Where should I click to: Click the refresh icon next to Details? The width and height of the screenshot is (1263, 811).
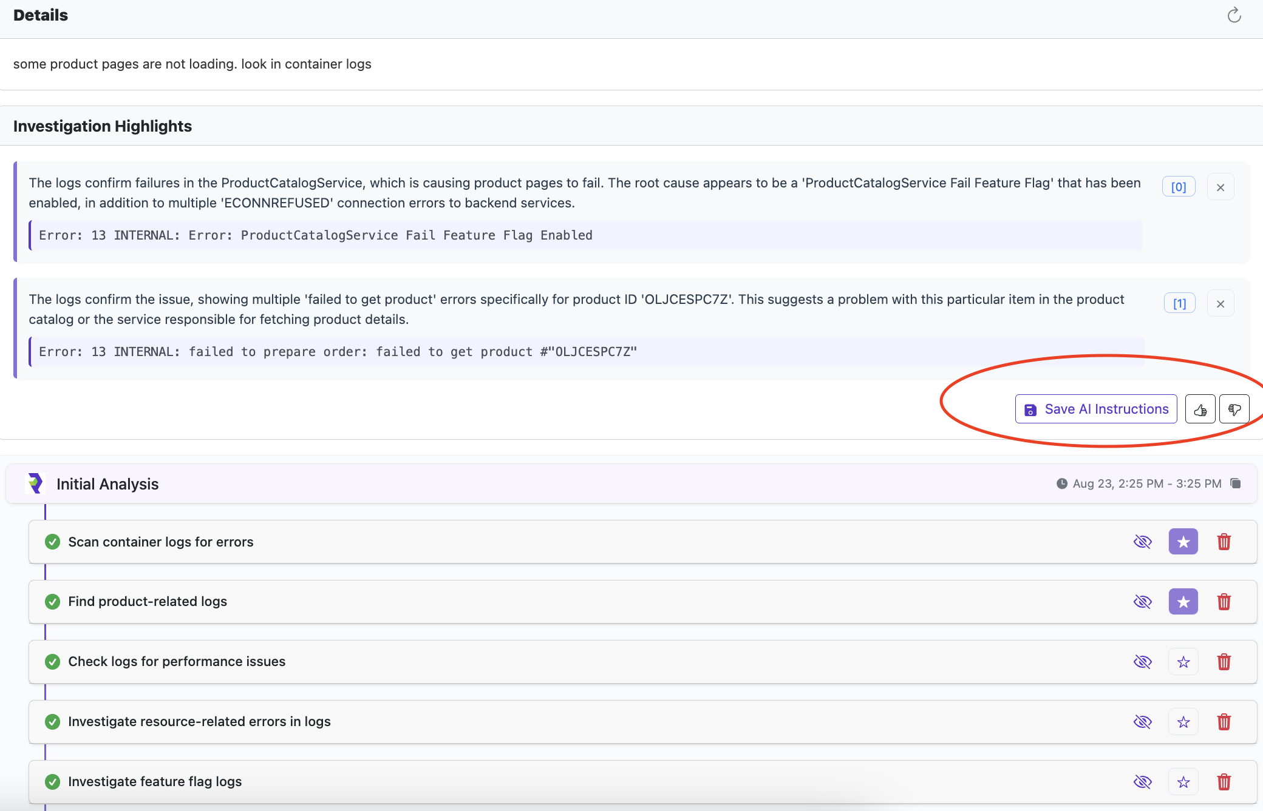point(1234,15)
